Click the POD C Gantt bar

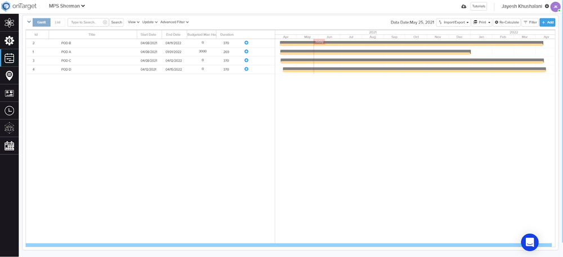pos(412,61)
